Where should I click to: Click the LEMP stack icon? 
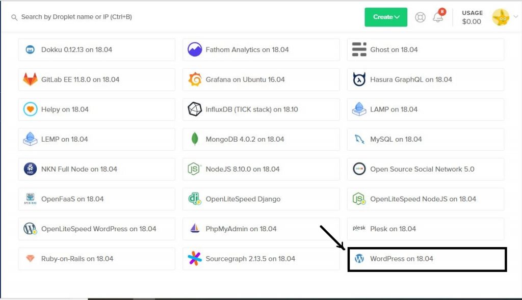click(x=30, y=139)
